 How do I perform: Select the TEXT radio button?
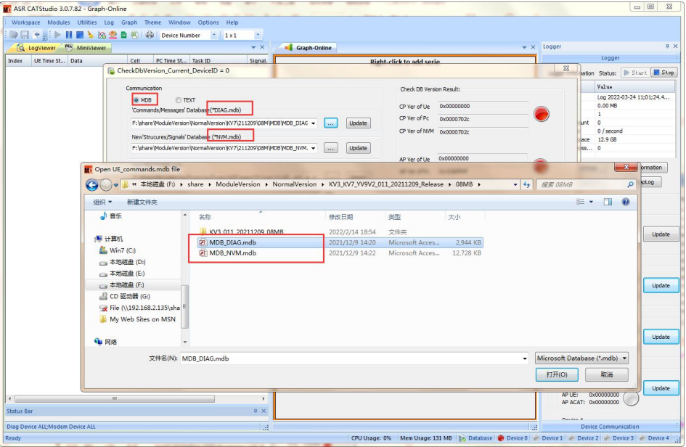coord(179,100)
